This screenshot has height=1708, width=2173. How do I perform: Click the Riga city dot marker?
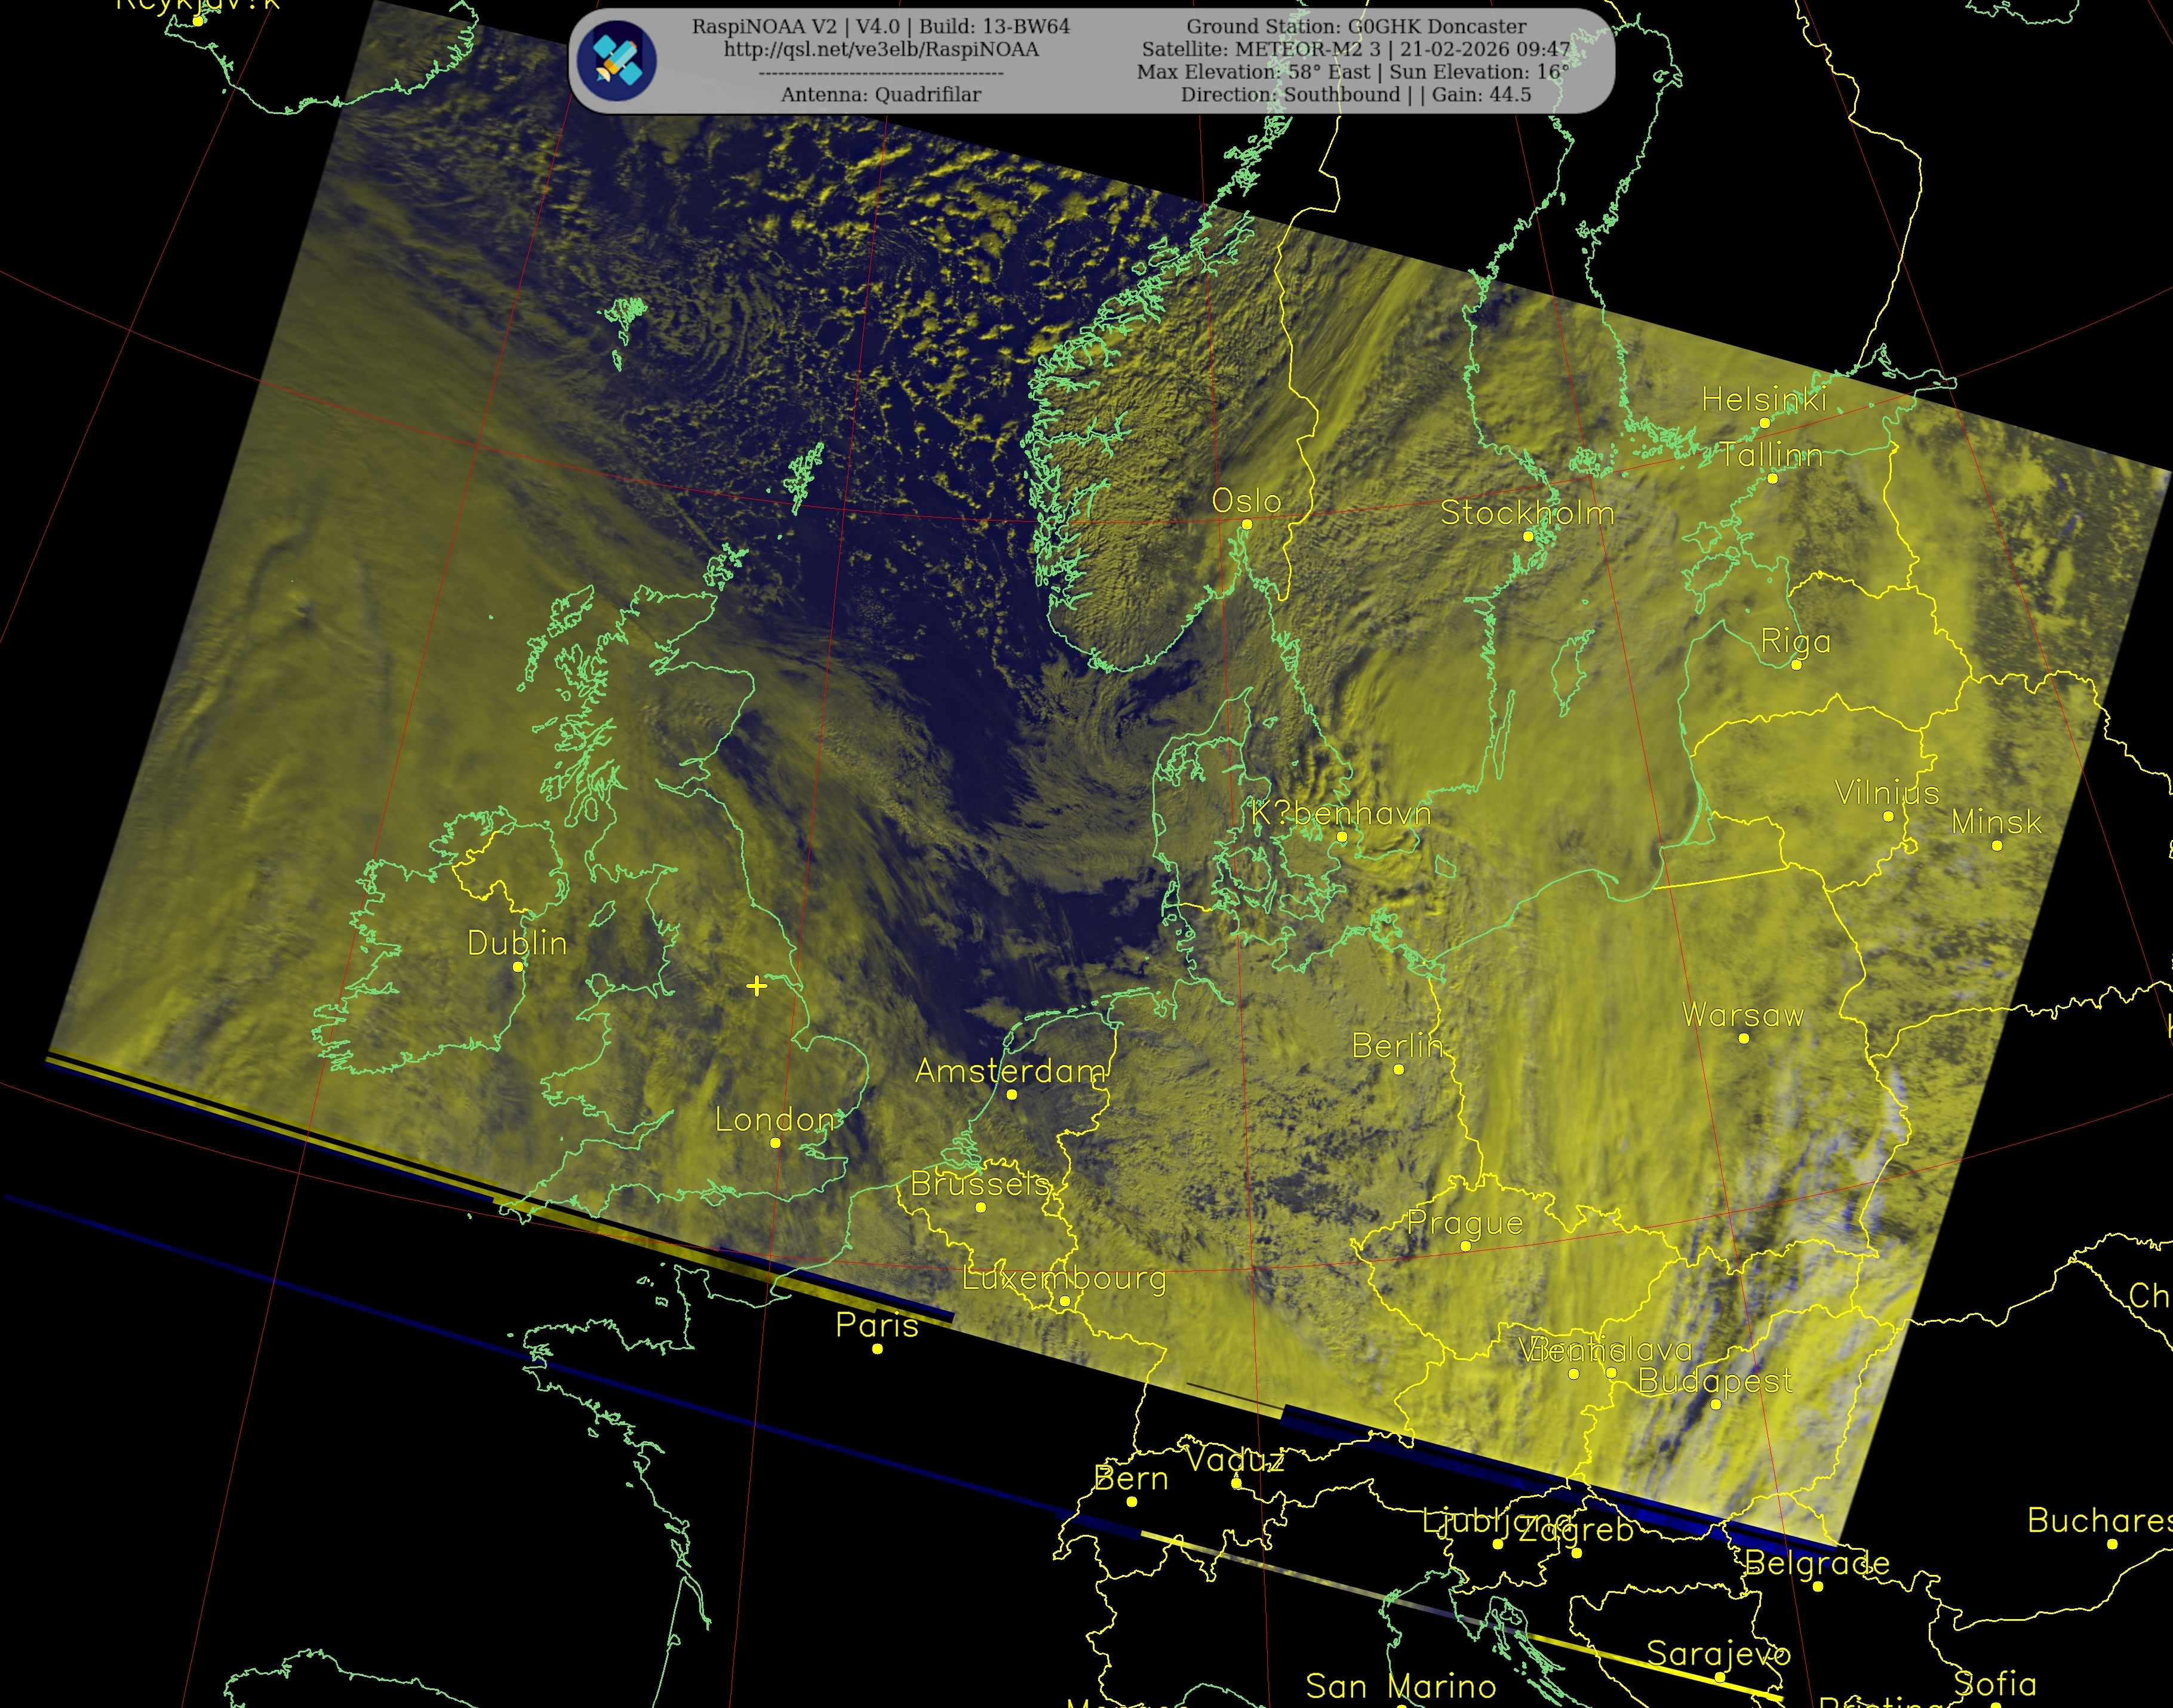1796,665
